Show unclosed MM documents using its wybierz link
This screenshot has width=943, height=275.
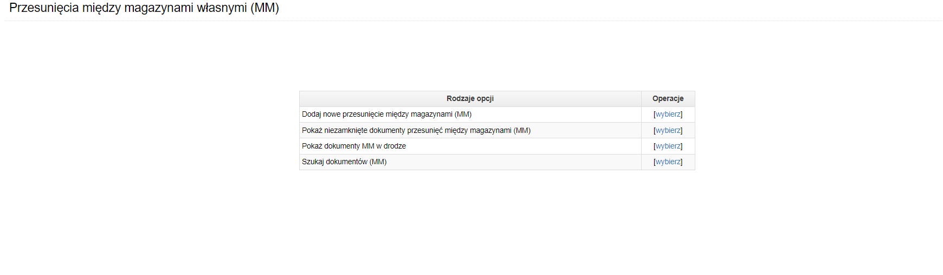pyautogui.click(x=668, y=130)
